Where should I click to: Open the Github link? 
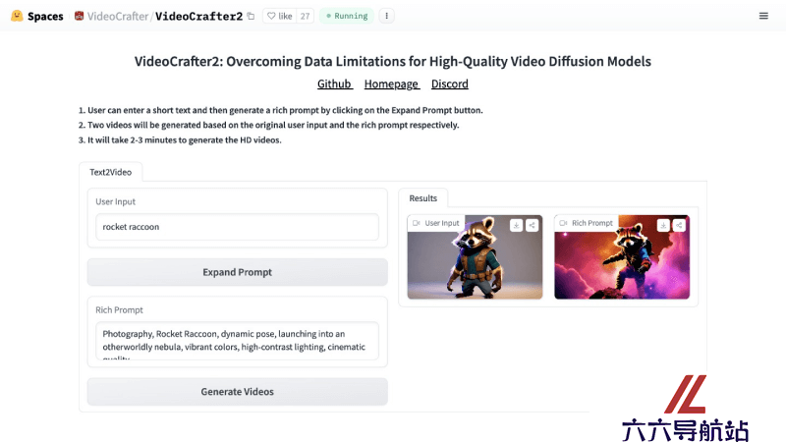point(335,83)
